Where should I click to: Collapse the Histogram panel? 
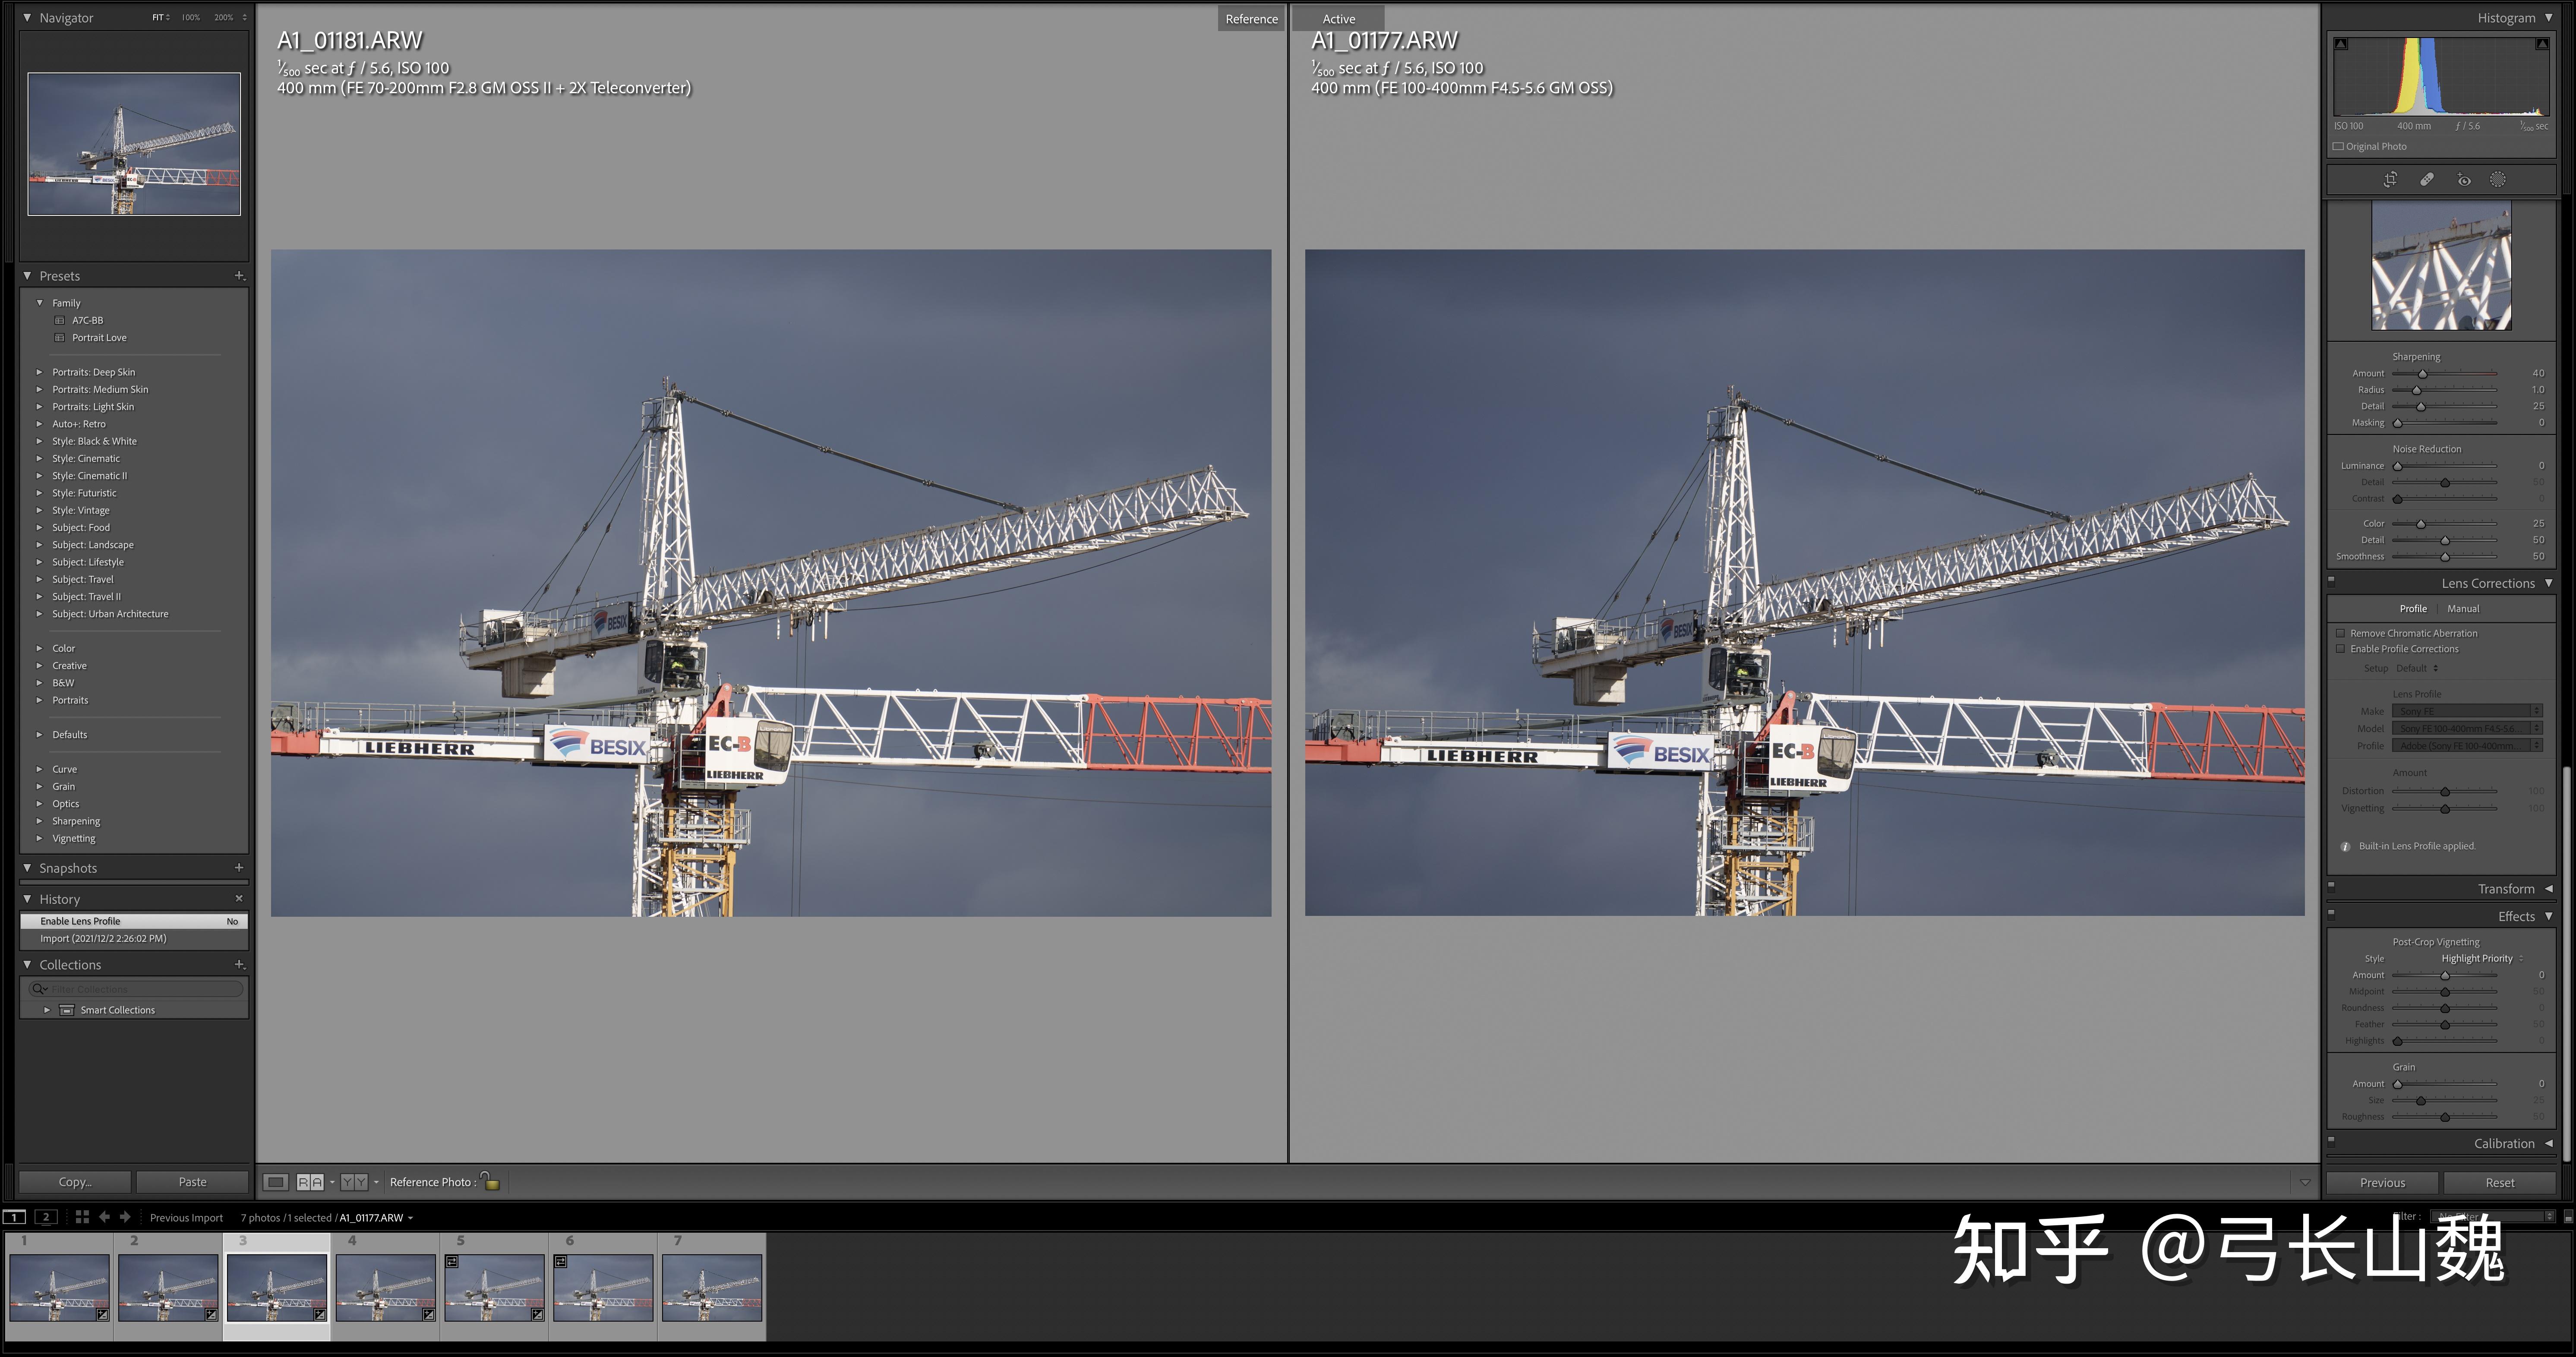pos(2548,18)
